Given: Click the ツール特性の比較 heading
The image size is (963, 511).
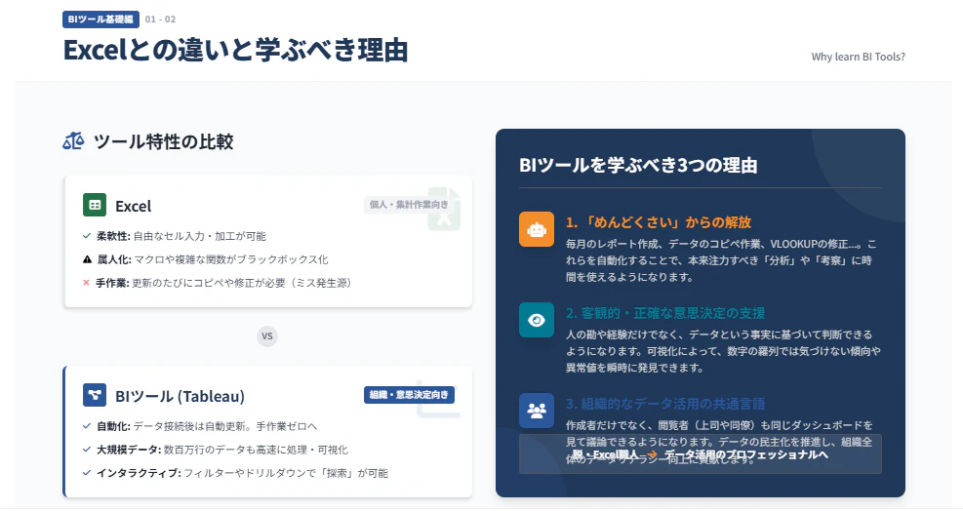Looking at the screenshot, I should pyautogui.click(x=163, y=141).
